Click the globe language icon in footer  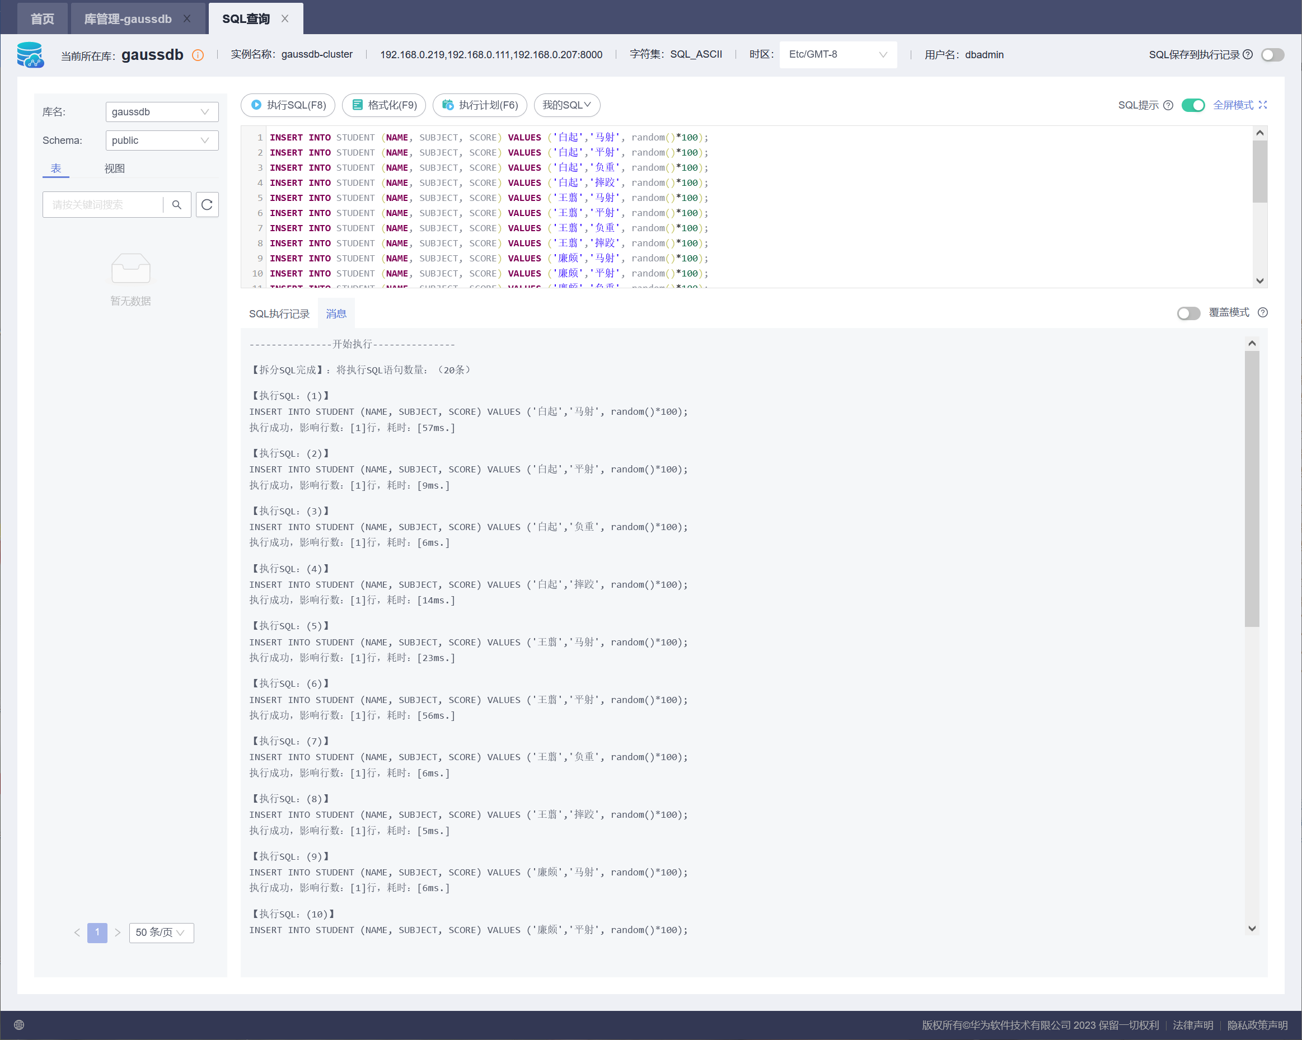coord(18,1025)
